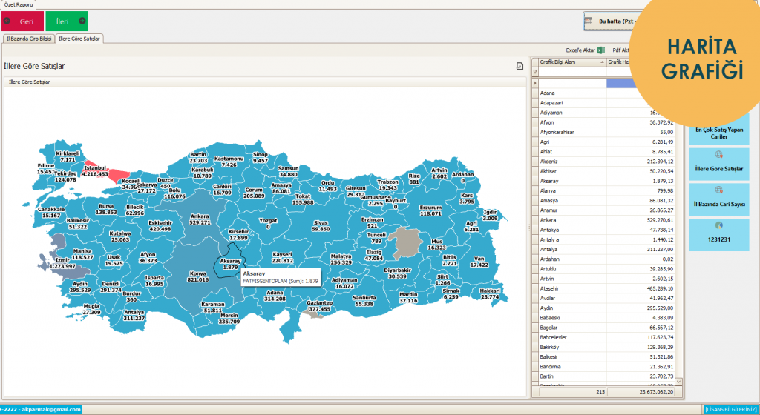Click total 23.673.062,20 in grid footer
This screenshot has width=760, height=415.
[656, 392]
